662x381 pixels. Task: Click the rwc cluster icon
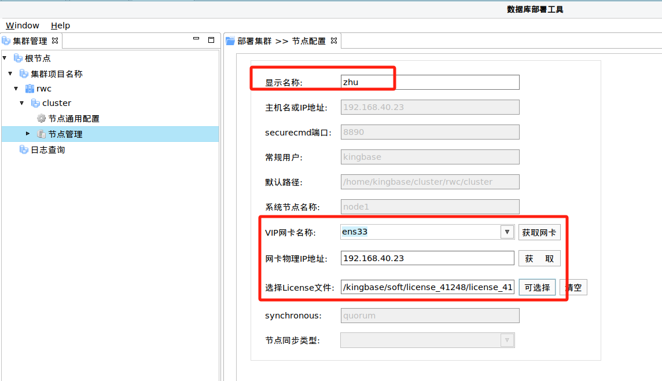(x=30, y=89)
